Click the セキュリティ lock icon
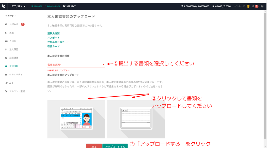 coord(6,75)
